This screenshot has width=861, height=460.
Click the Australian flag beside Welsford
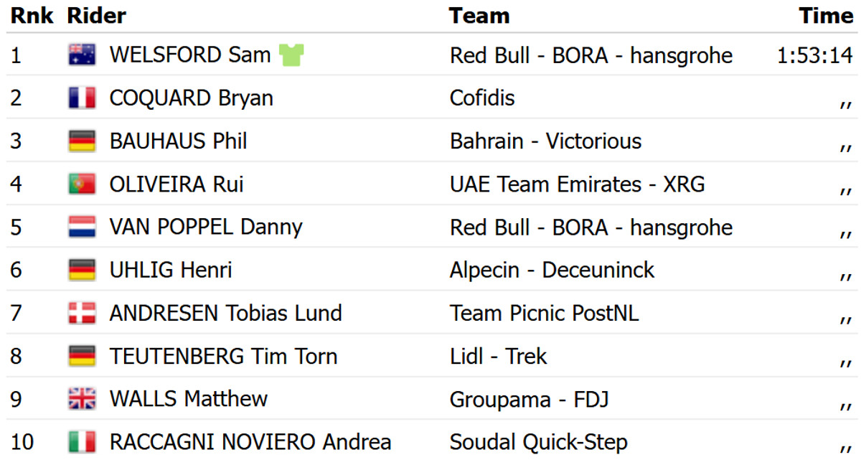(82, 55)
